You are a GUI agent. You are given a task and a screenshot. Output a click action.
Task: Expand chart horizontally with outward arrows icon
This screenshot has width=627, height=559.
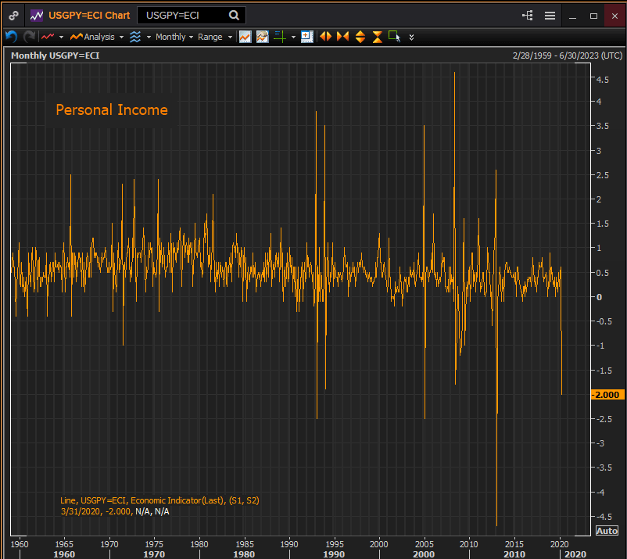tap(325, 37)
